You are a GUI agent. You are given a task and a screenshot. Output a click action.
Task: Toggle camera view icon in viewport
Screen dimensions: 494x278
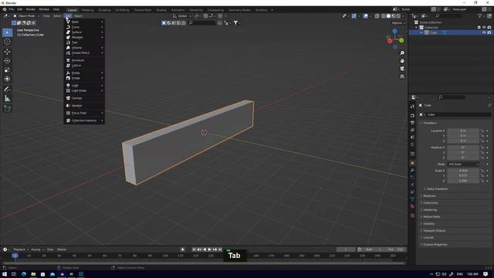(x=402, y=69)
